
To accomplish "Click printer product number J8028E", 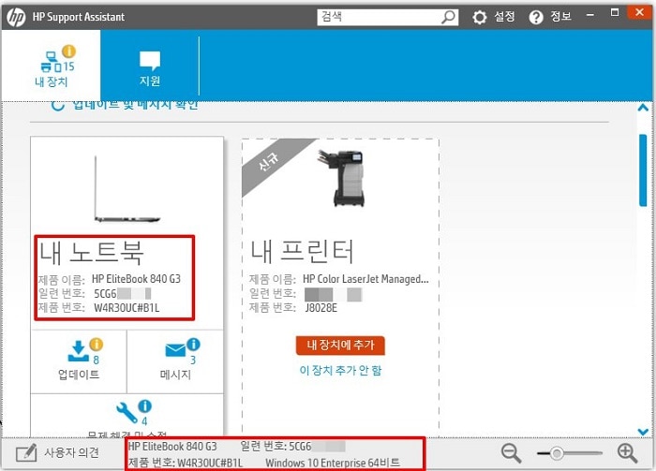I will tap(321, 308).
